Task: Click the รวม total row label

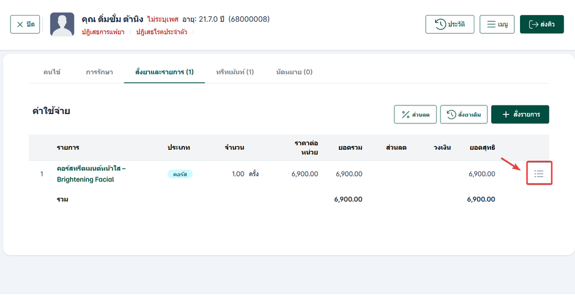Action: pyautogui.click(x=62, y=200)
